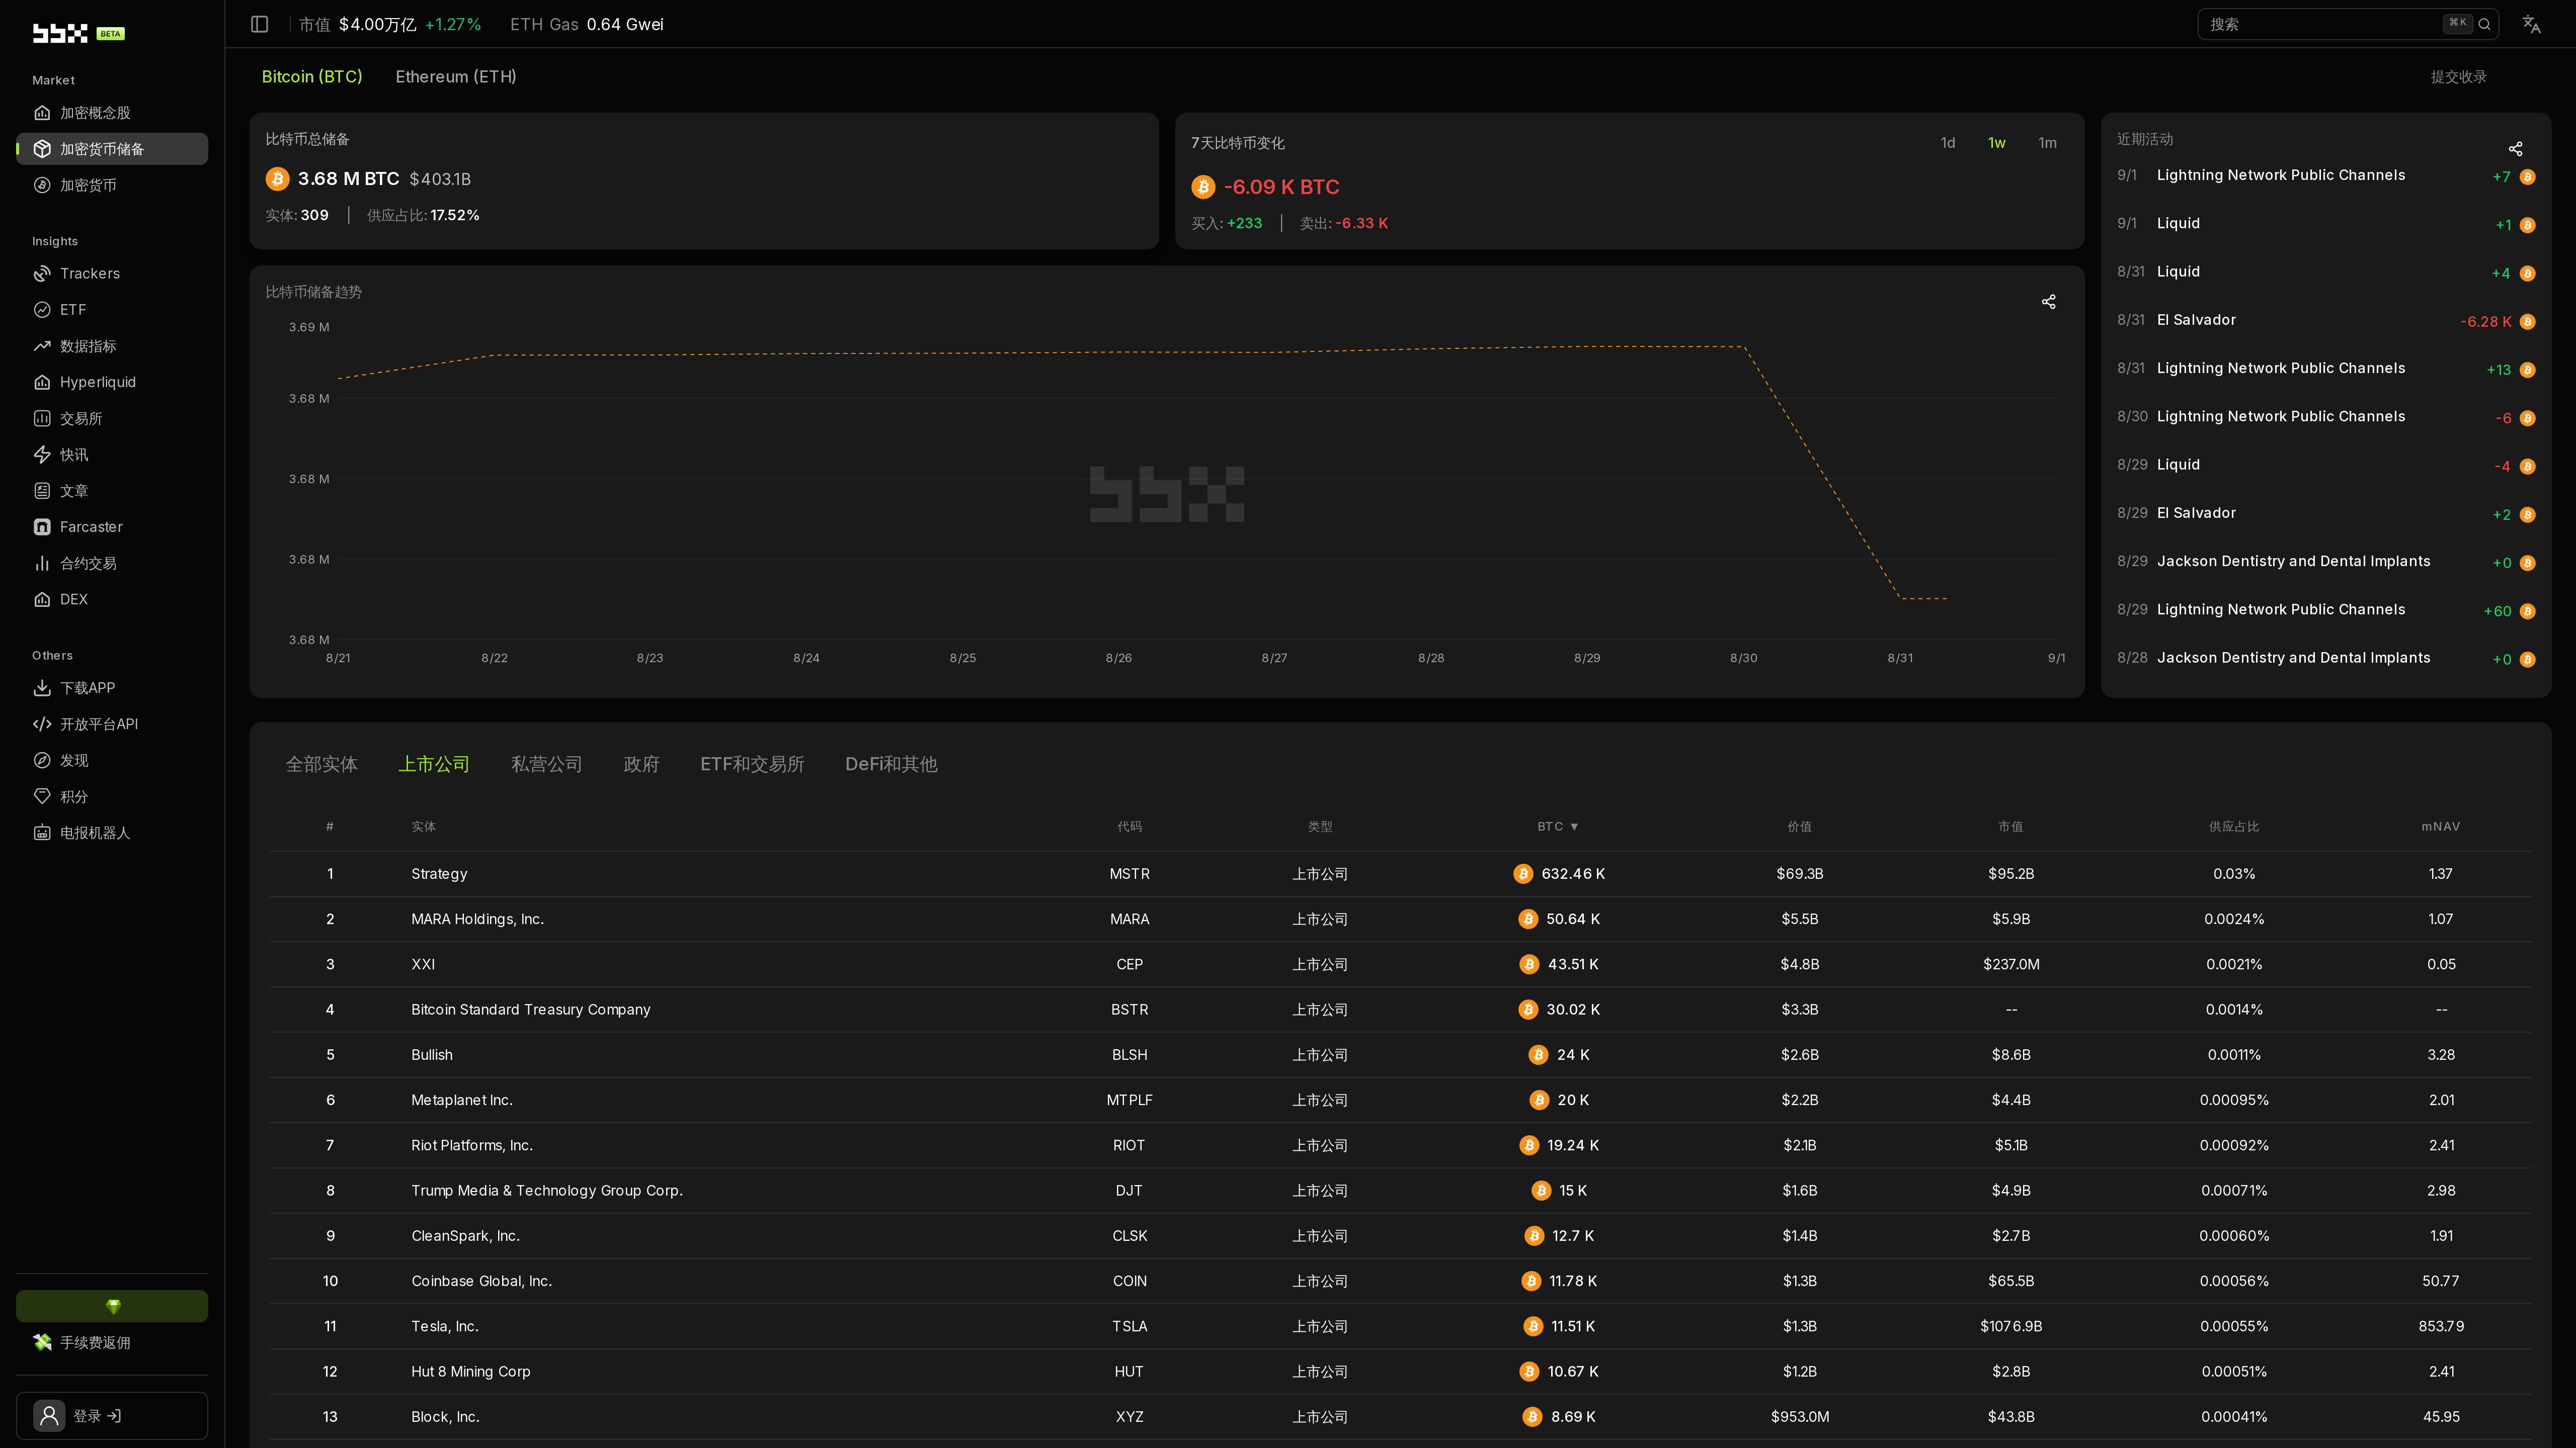Viewport: 2576px width, 1448px height.
Task: Open the Strategy entity row
Action: click(1400, 874)
